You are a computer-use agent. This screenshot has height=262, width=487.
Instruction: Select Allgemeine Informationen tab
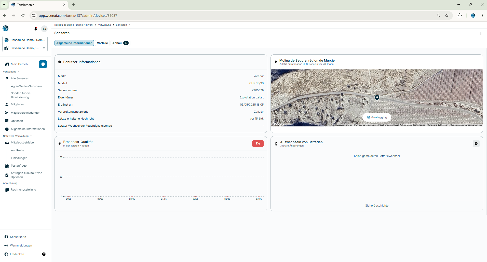click(74, 43)
